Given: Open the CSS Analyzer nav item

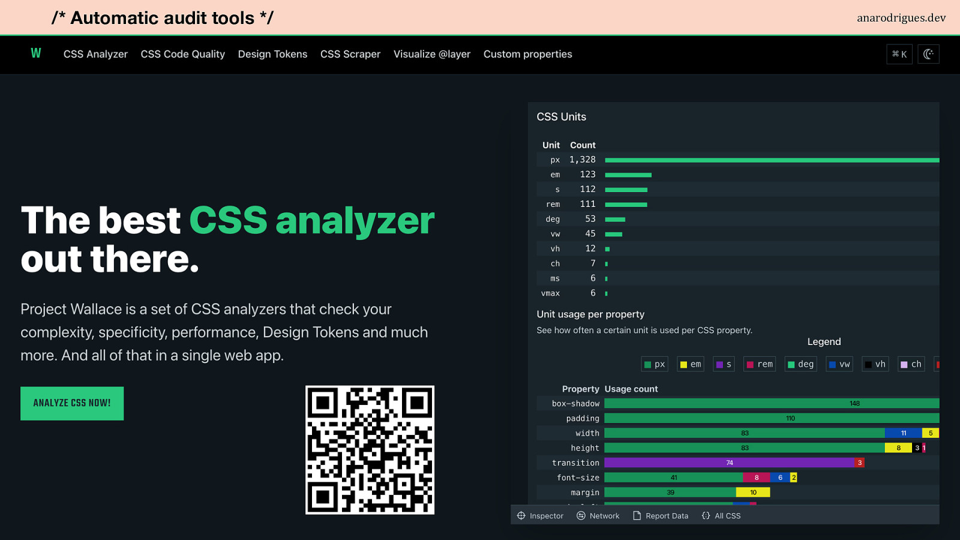Looking at the screenshot, I should click(x=95, y=54).
